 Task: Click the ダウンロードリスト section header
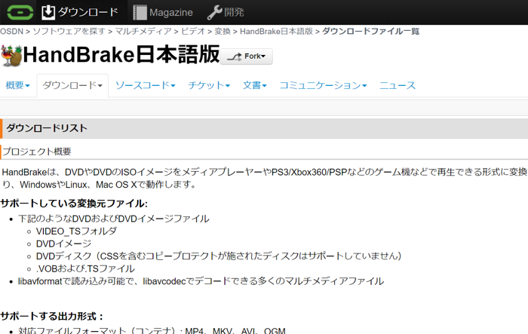point(264,128)
